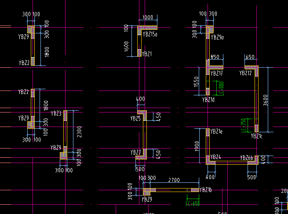This screenshot has width=288, height=214.
Task: Select the YBZ3 column label
Action: click(x=56, y=113)
